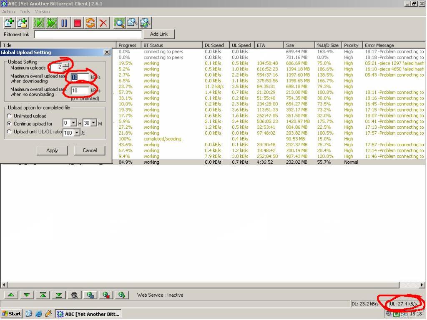Close the Global Upload Setting dialog

(107, 52)
